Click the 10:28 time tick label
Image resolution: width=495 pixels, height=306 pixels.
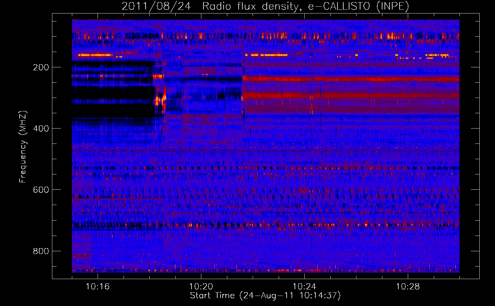[x=408, y=287]
